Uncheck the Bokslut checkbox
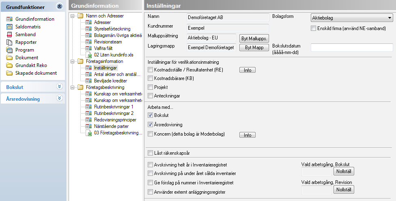 click(x=150, y=115)
